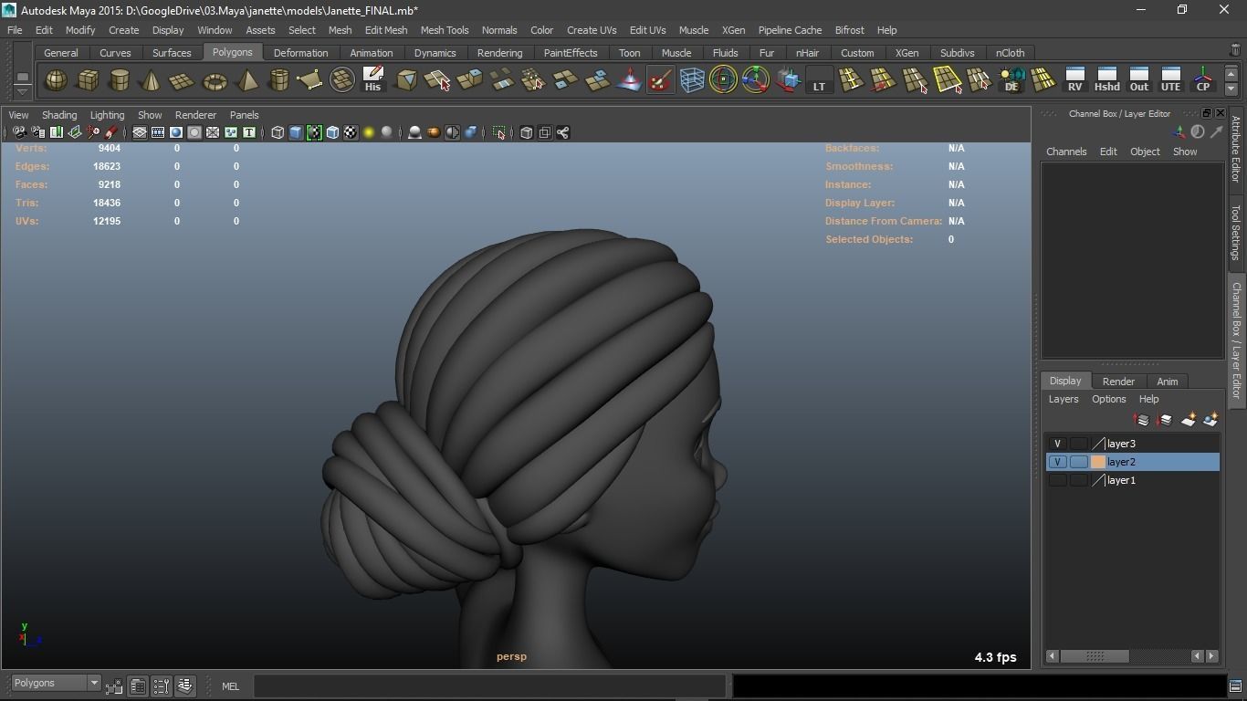Open the Channels menu in Channel Box
Screen dimensions: 1247x701
[1066, 152]
